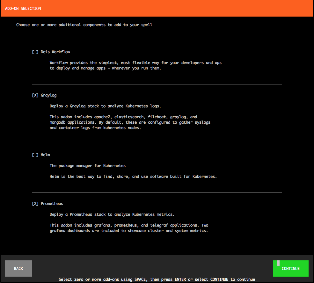The height and width of the screenshot is (283, 314).
Task: Click the "Helm is the best way" sentence
Action: tap(133, 177)
